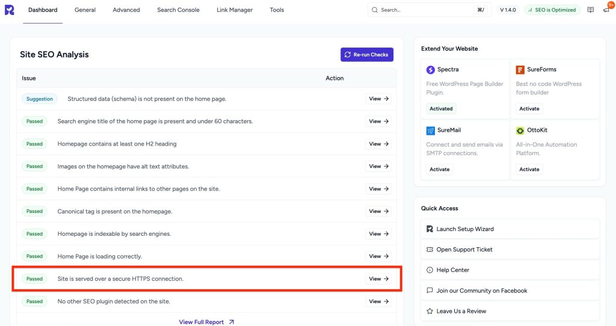
Task: Open the notifications megaphone icon
Action: (606, 10)
